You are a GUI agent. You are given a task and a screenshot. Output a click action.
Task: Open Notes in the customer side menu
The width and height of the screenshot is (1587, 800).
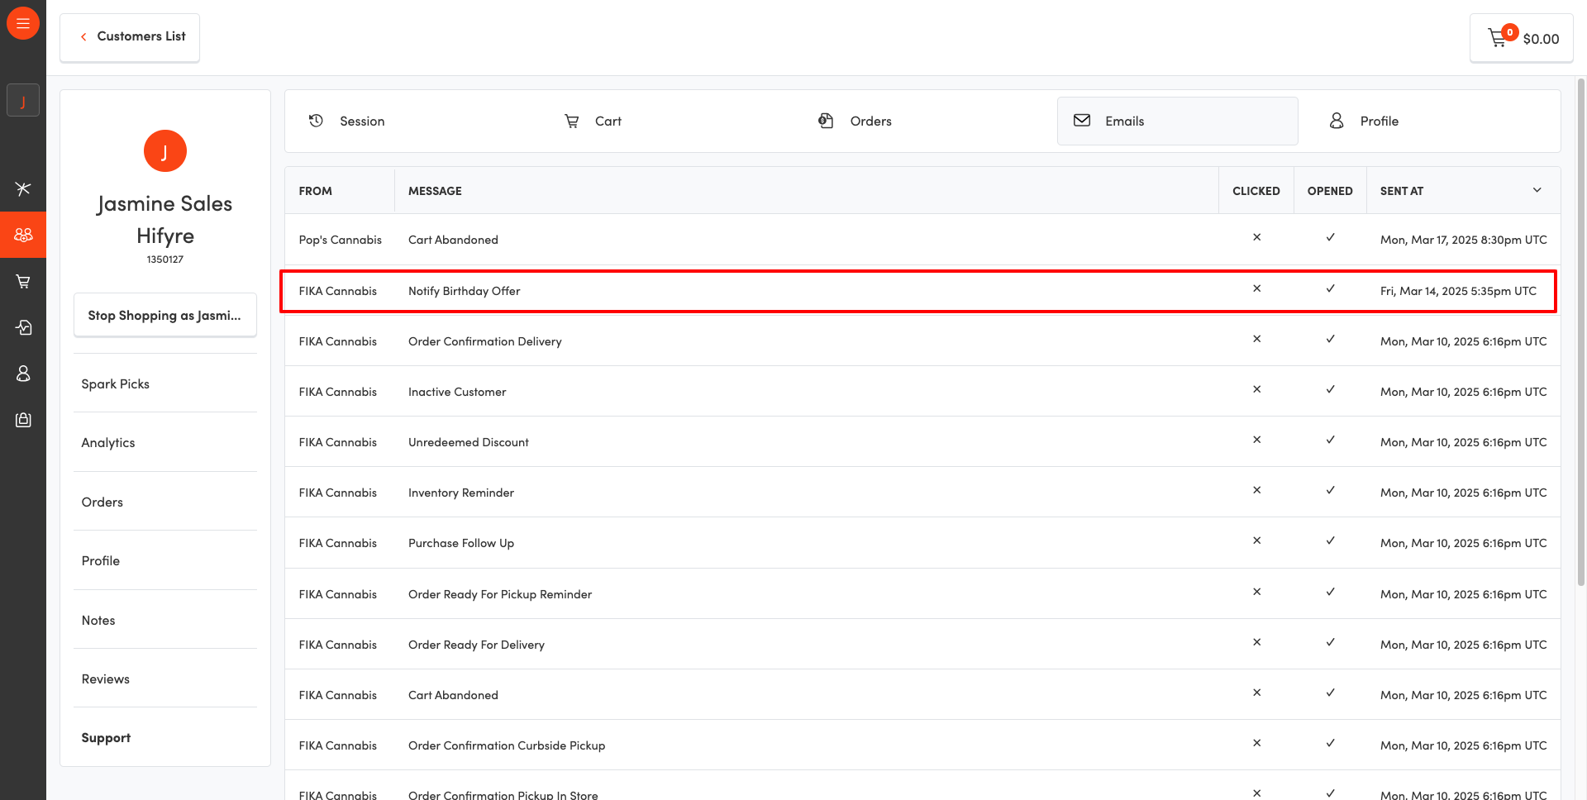click(98, 621)
